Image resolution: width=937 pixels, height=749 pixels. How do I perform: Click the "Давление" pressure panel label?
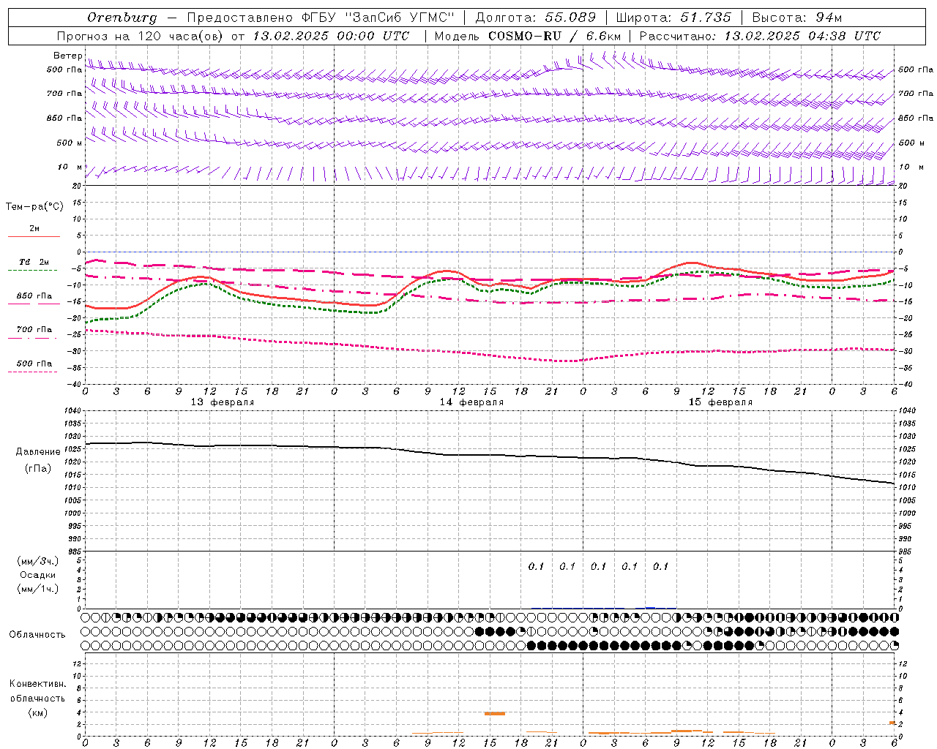[x=38, y=452]
